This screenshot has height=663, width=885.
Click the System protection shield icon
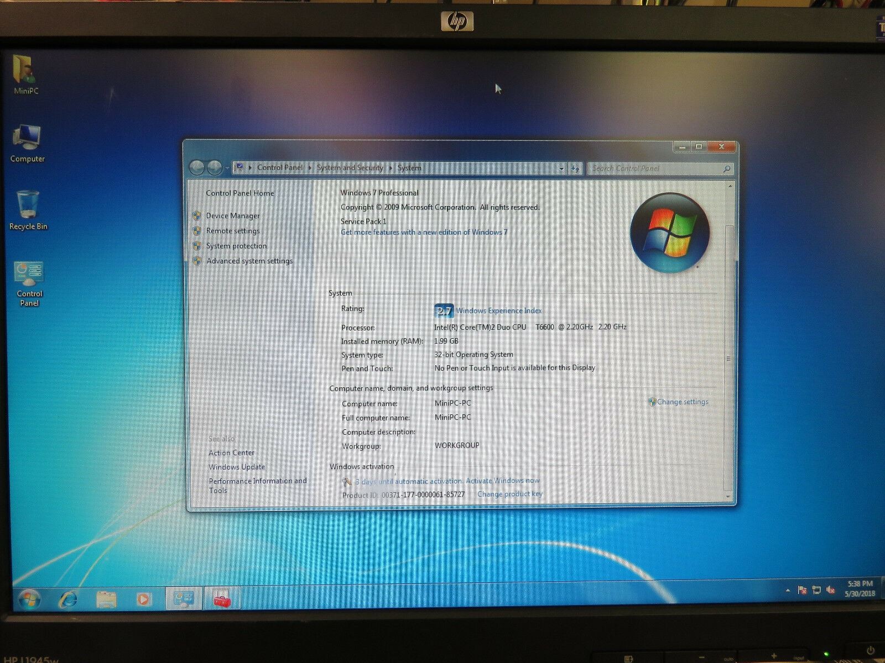(197, 245)
